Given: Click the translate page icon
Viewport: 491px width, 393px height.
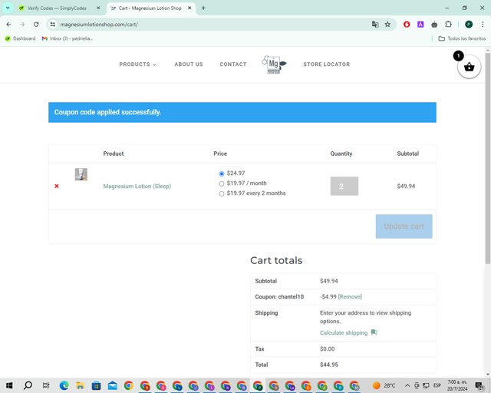Looking at the screenshot, I should [375, 25].
